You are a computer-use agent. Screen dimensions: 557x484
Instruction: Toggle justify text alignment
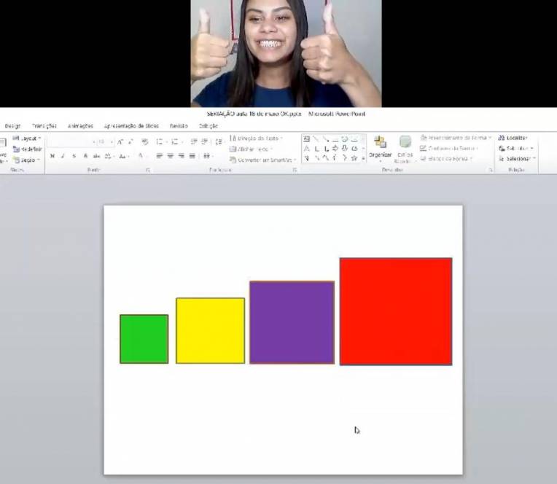[192, 156]
